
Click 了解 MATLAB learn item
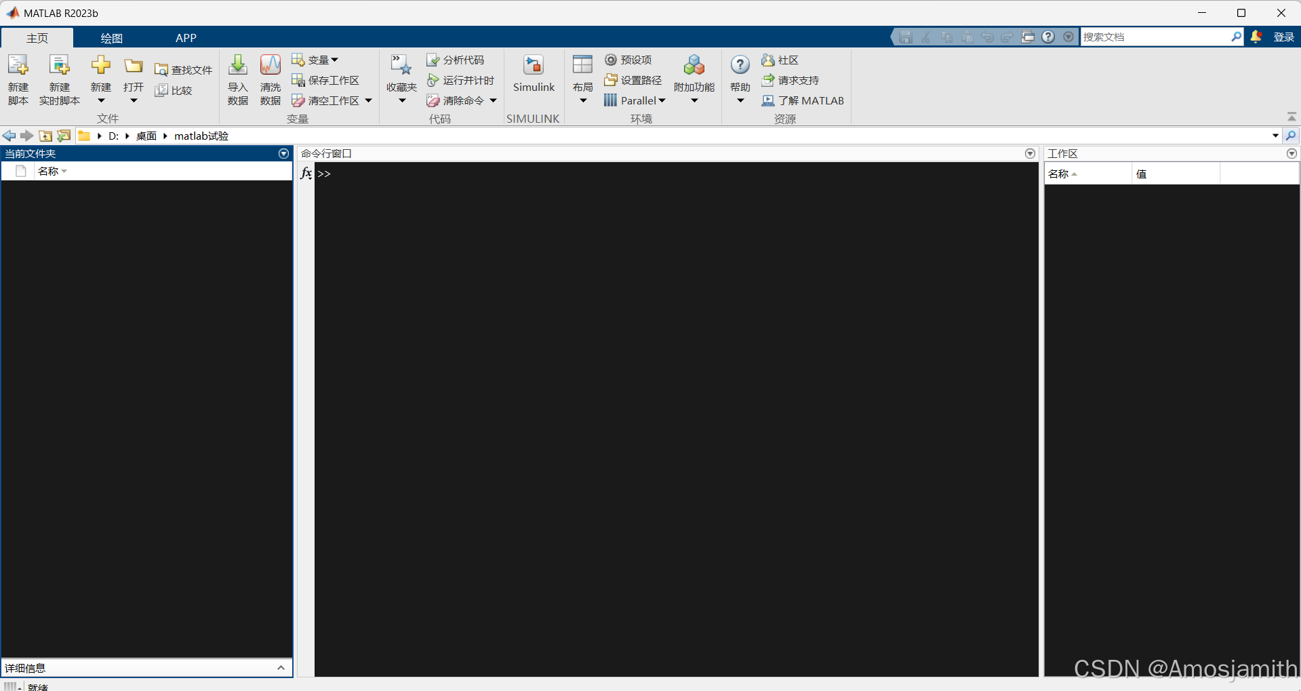coord(803,100)
